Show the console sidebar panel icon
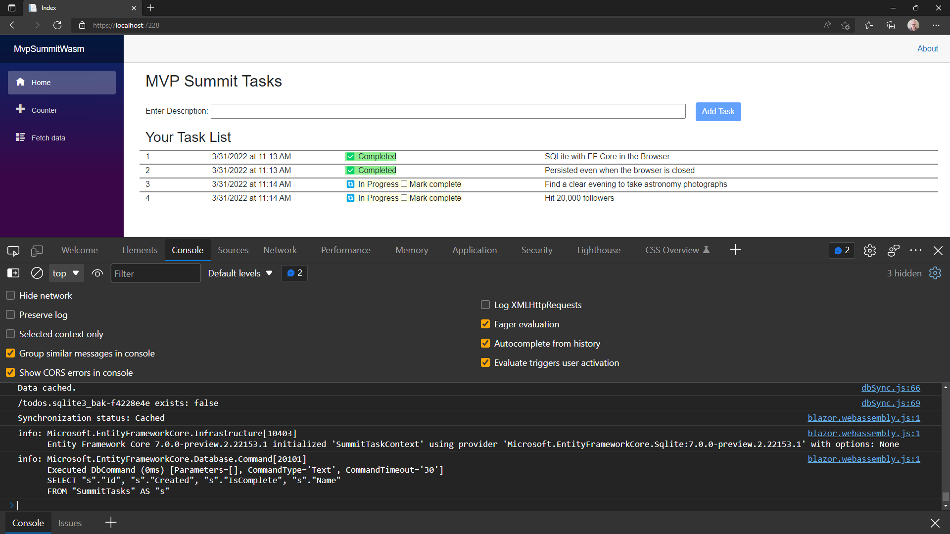Screen dimensions: 950x534 coord(13,273)
